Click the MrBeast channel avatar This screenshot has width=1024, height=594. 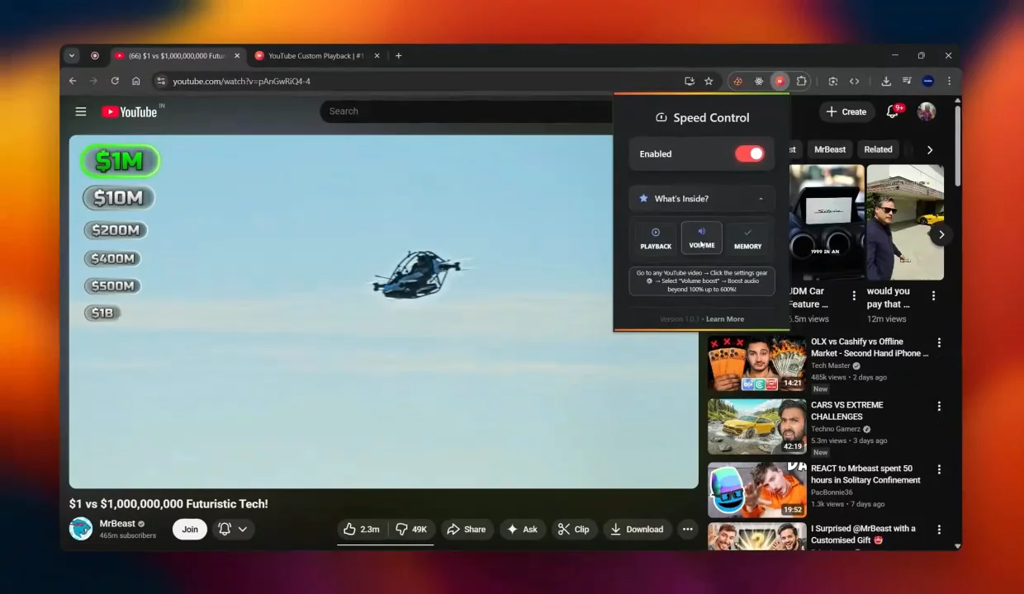pyautogui.click(x=81, y=529)
